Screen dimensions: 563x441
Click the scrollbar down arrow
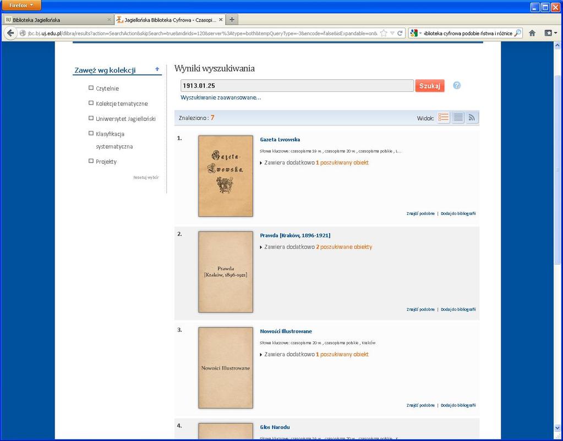[557, 428]
